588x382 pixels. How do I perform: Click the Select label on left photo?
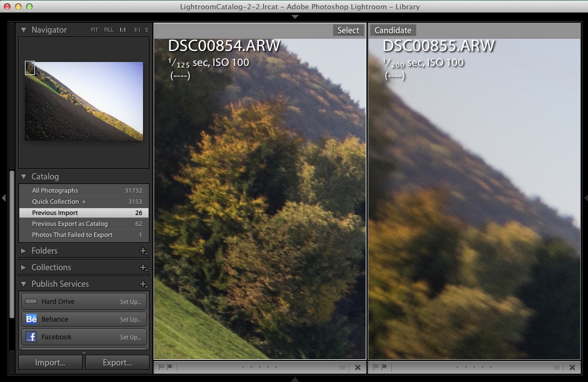coord(348,30)
